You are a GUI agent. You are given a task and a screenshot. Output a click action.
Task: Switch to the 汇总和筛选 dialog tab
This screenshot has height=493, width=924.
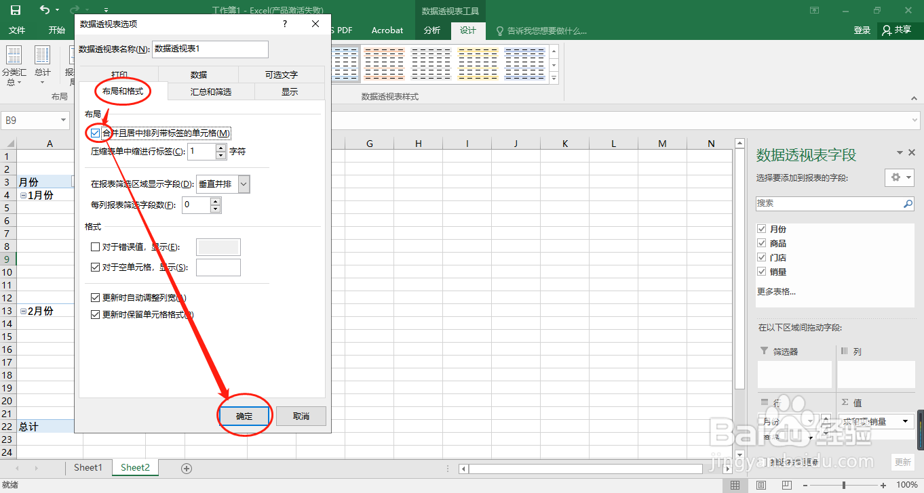(x=211, y=91)
